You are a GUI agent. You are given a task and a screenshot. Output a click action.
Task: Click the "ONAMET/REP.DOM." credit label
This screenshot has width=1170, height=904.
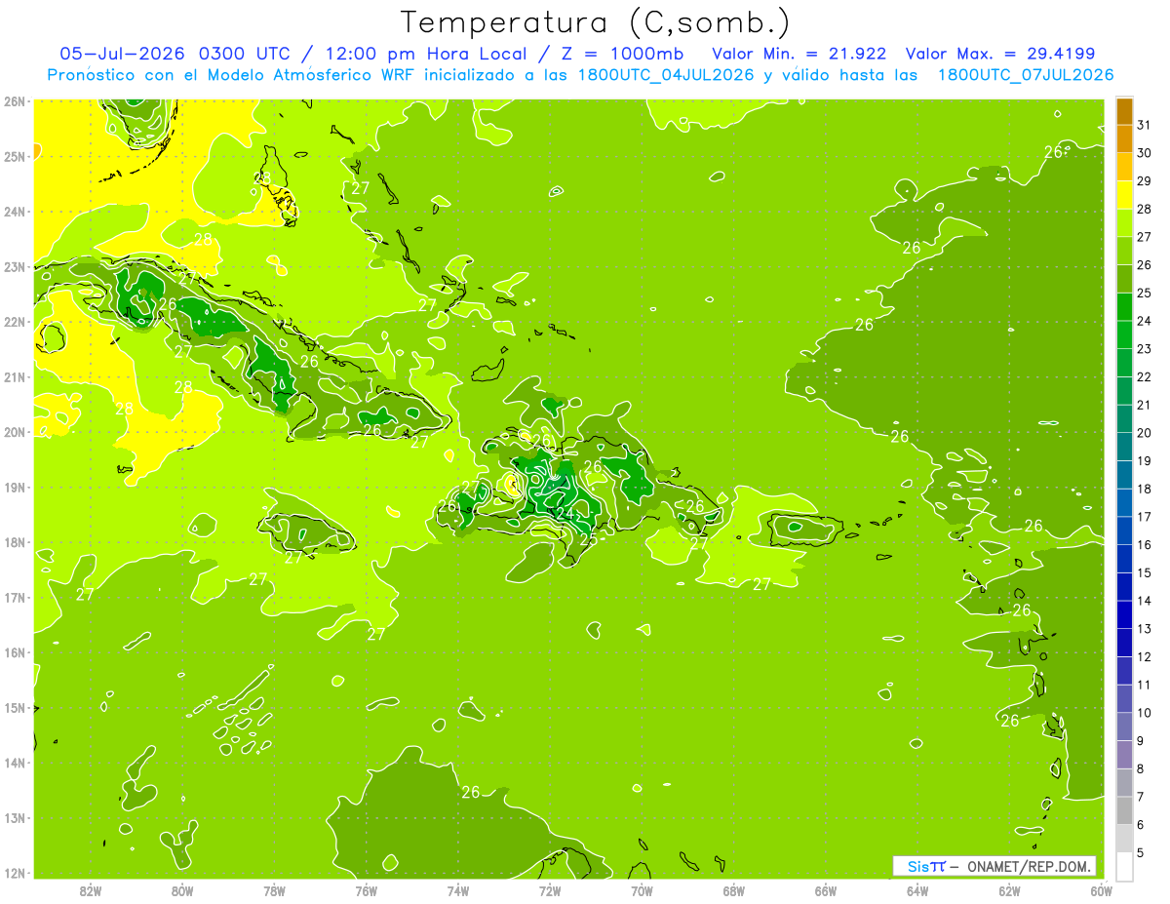click(1029, 866)
